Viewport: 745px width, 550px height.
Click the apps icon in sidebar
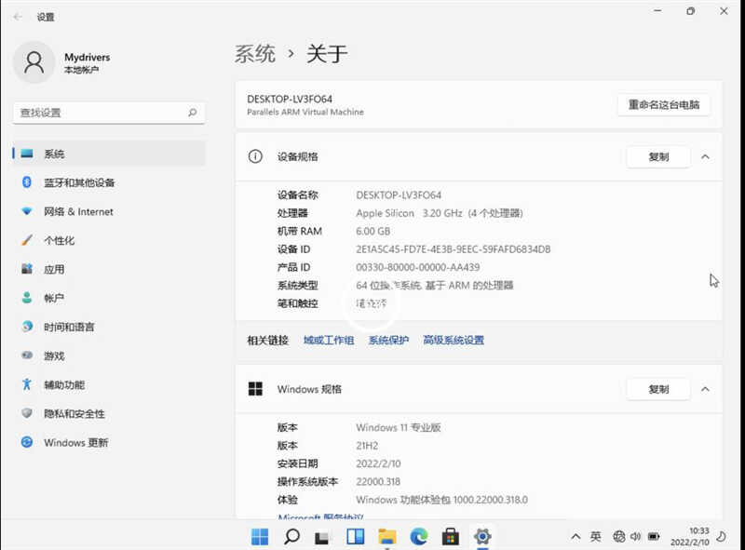pos(27,269)
